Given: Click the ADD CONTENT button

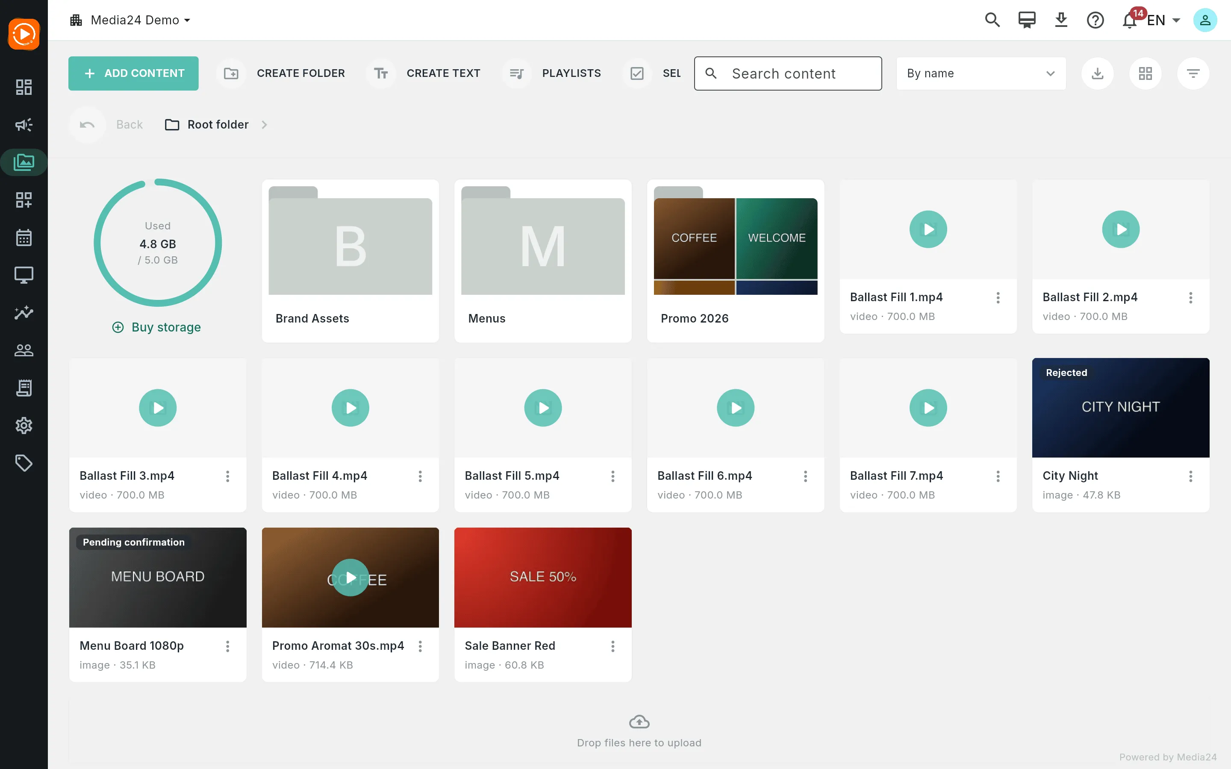Looking at the screenshot, I should pyautogui.click(x=133, y=73).
